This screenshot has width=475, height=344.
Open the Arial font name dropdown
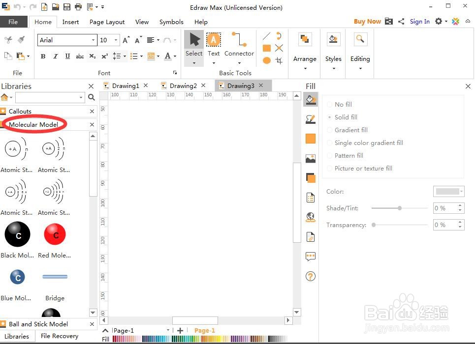coord(93,40)
